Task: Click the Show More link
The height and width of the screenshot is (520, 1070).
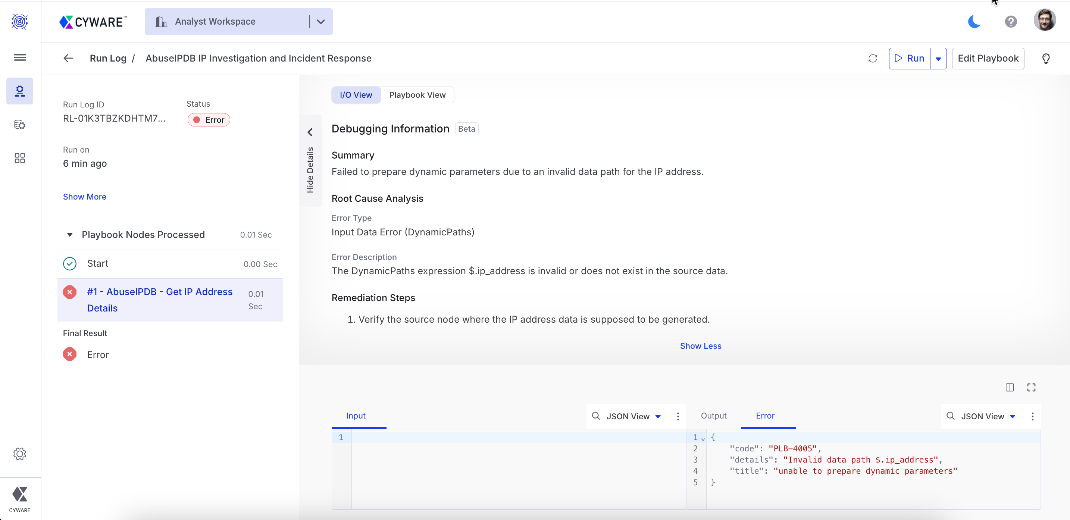Action: click(84, 197)
